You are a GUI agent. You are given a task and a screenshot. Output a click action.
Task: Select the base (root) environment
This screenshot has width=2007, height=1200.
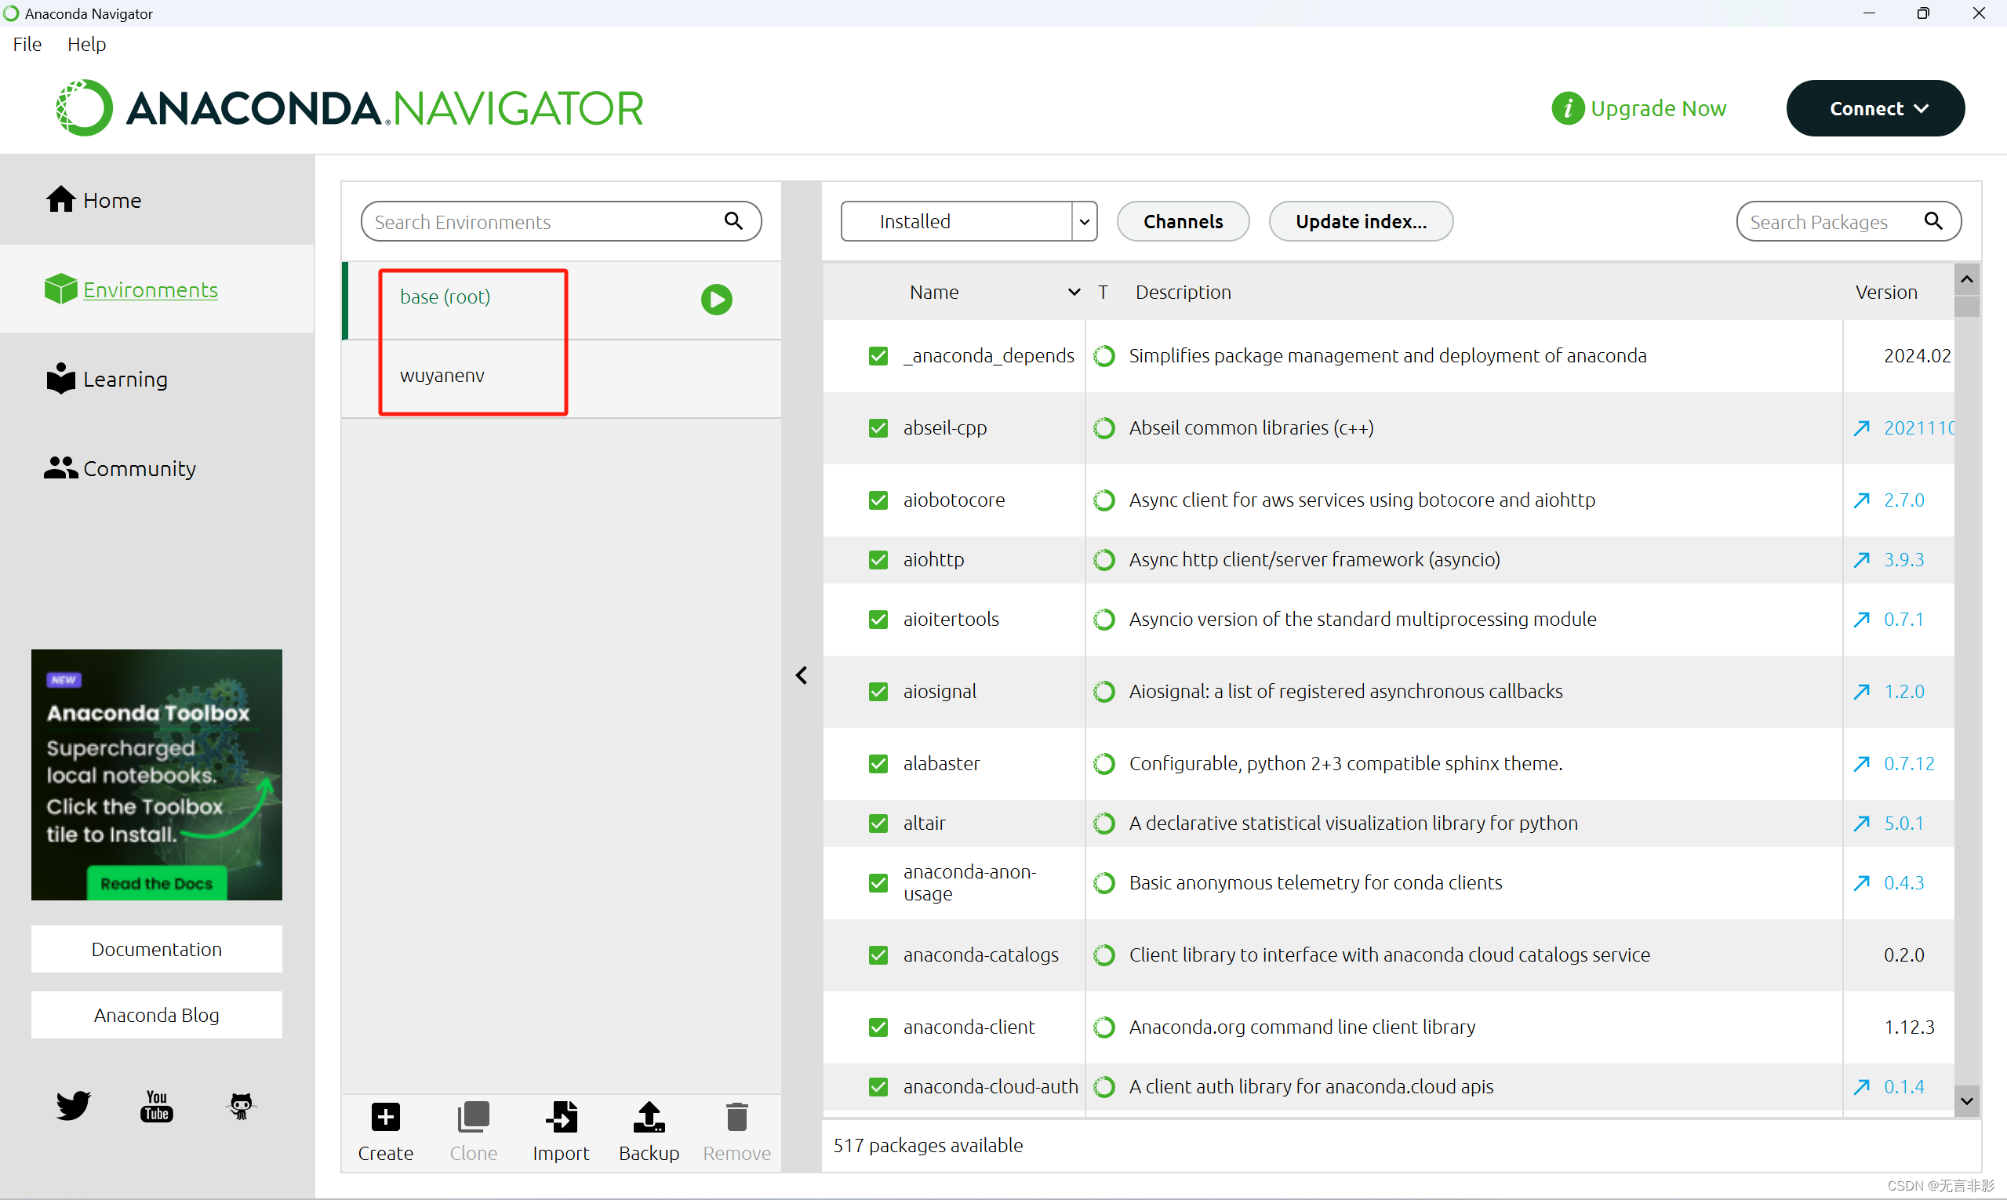pos(562,299)
